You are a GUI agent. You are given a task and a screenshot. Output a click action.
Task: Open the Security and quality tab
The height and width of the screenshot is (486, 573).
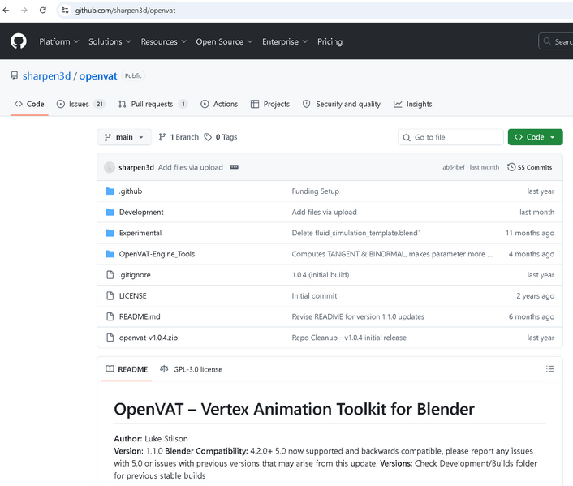342,104
